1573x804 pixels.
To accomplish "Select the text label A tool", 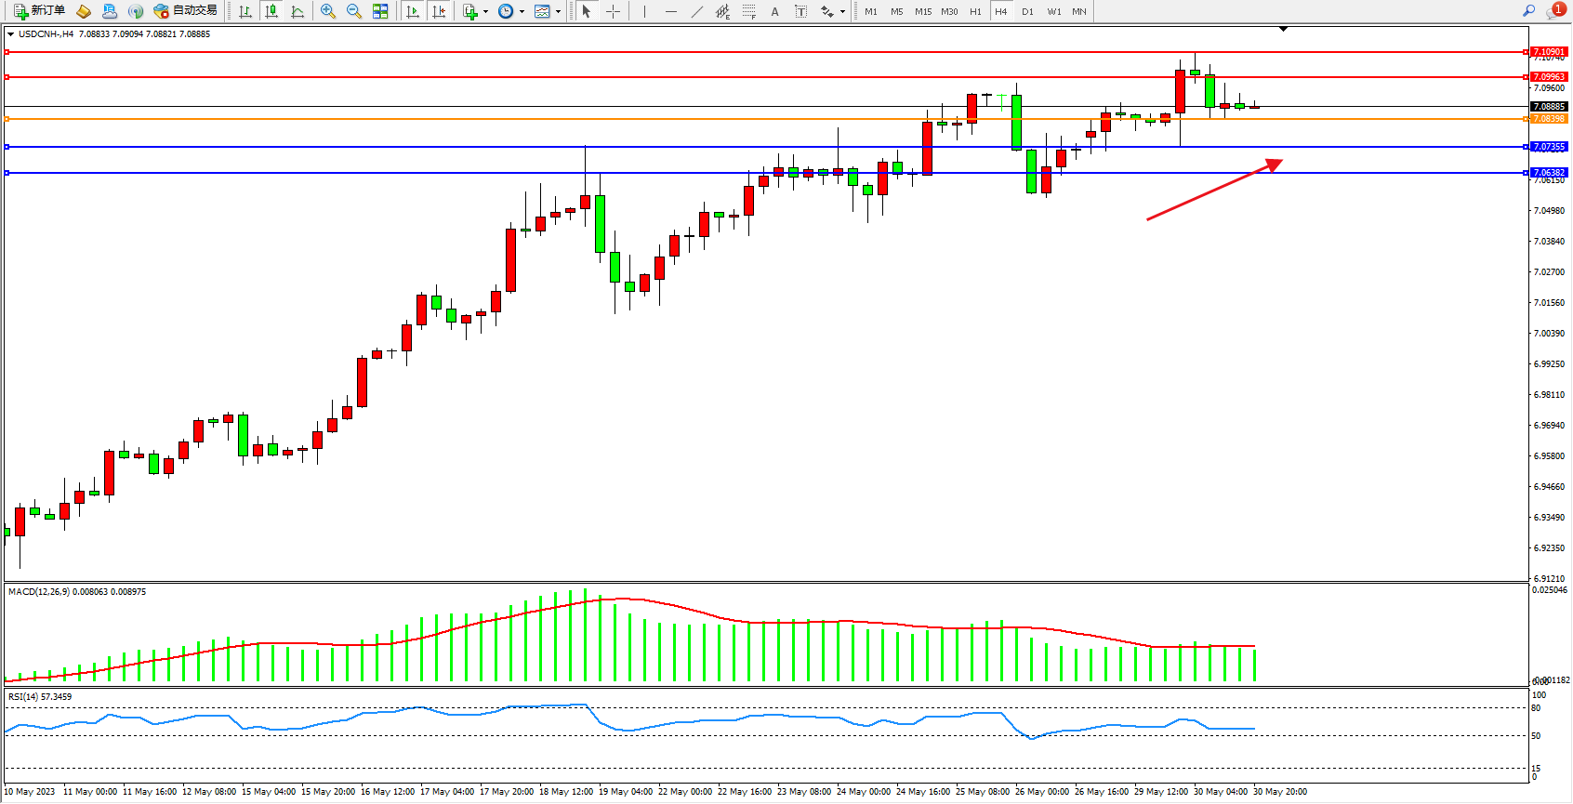I will point(774,11).
